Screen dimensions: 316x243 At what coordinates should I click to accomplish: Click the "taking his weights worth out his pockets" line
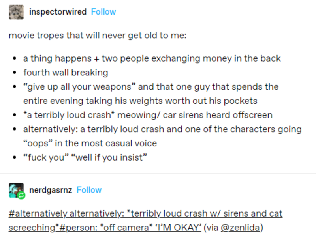(140, 101)
